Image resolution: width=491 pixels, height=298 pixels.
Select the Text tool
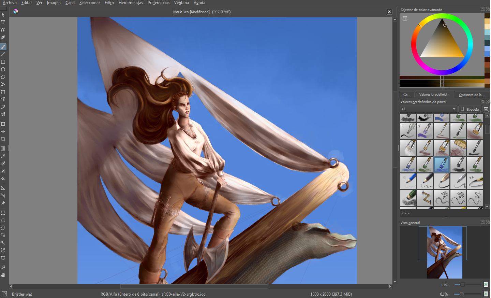3,22
